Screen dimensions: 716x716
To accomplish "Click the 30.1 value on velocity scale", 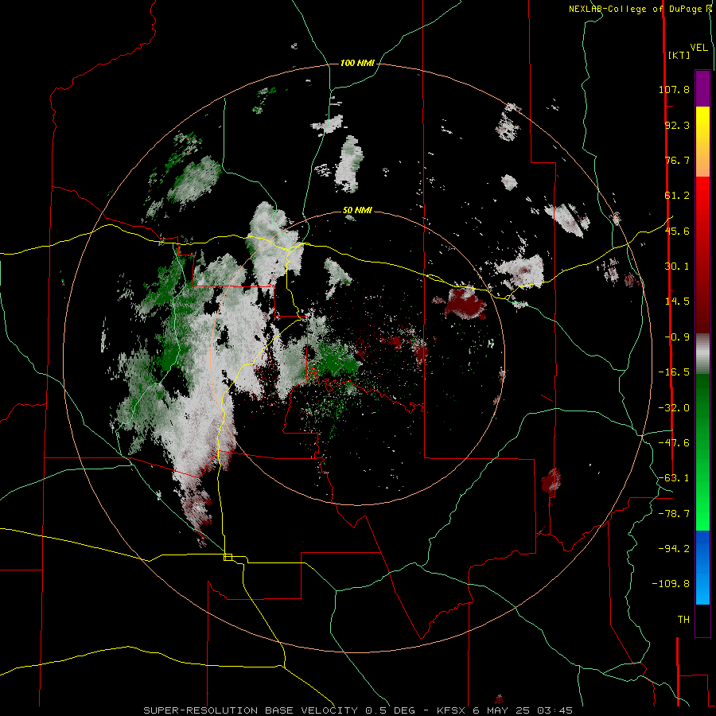I will (x=677, y=267).
